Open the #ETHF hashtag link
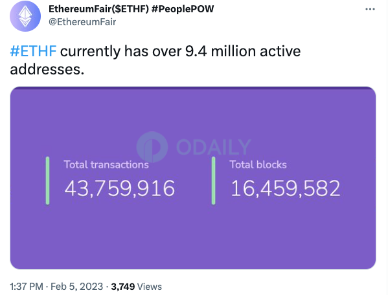The image size is (388, 295). point(34,51)
